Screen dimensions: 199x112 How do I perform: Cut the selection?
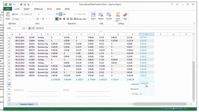(x=15, y=14)
